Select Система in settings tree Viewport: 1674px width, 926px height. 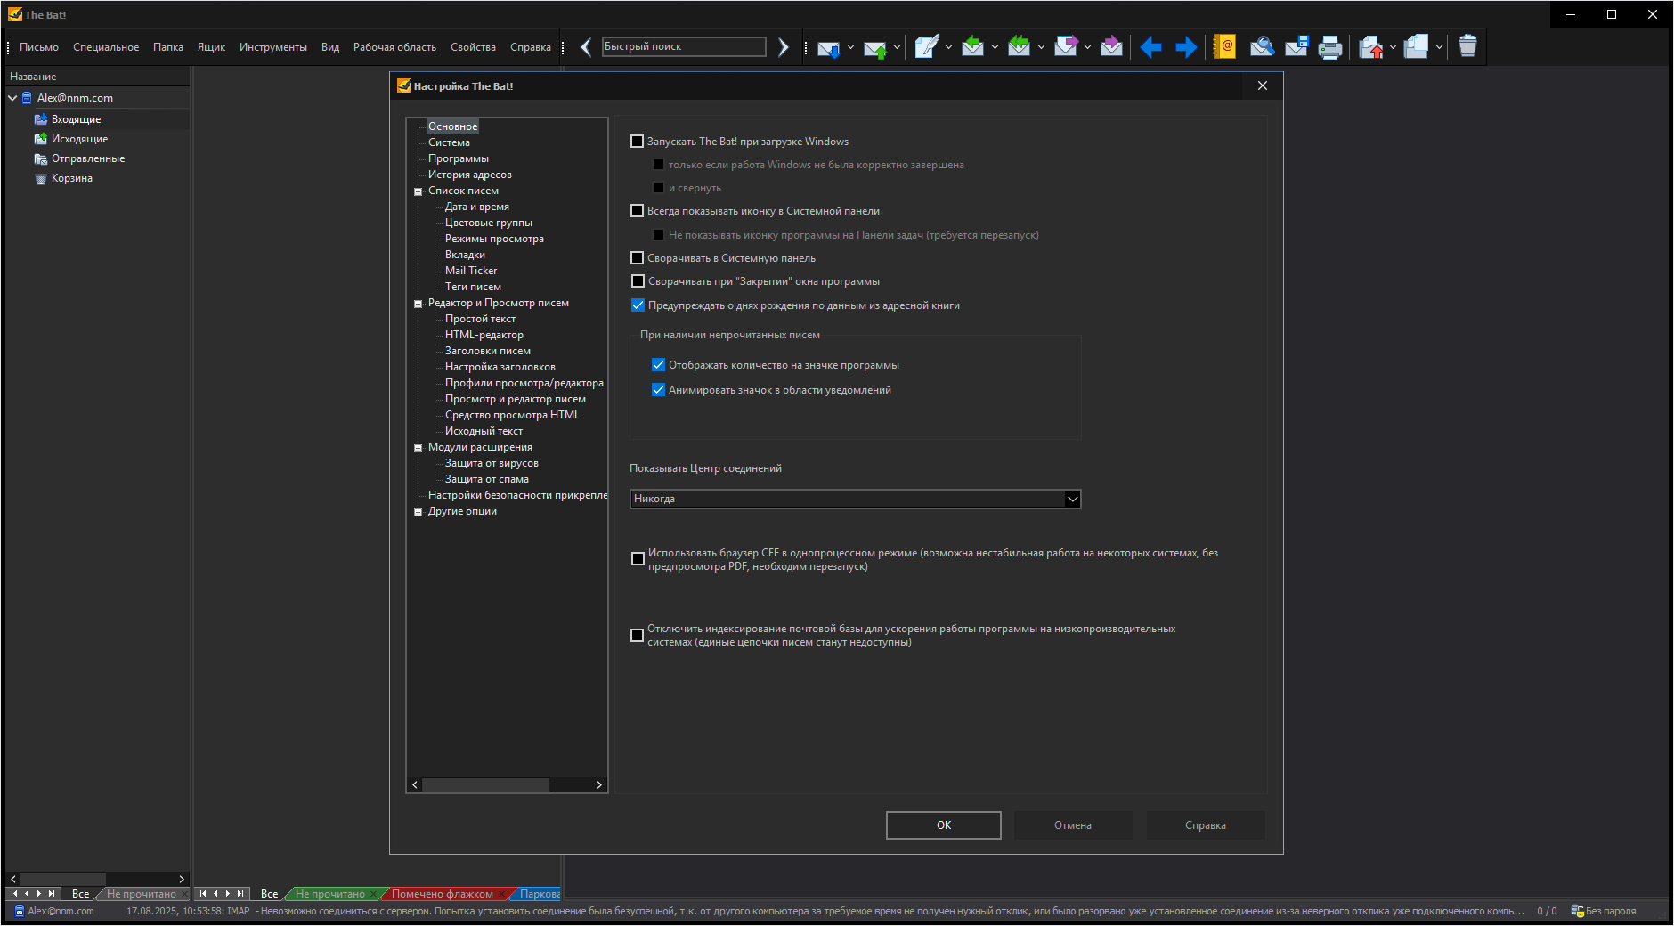(x=449, y=142)
